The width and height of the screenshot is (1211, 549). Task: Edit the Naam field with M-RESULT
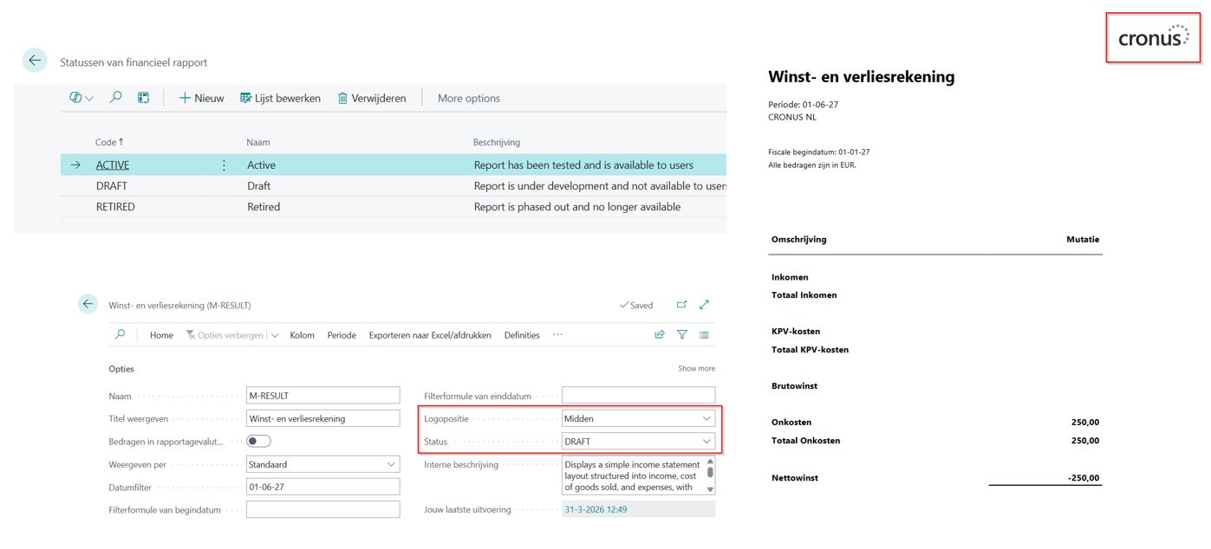coord(322,395)
